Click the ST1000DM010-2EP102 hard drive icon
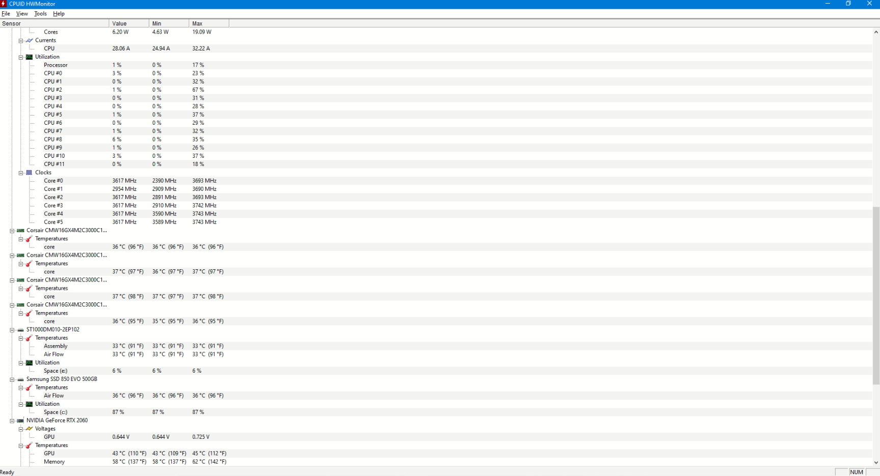 coord(21,329)
